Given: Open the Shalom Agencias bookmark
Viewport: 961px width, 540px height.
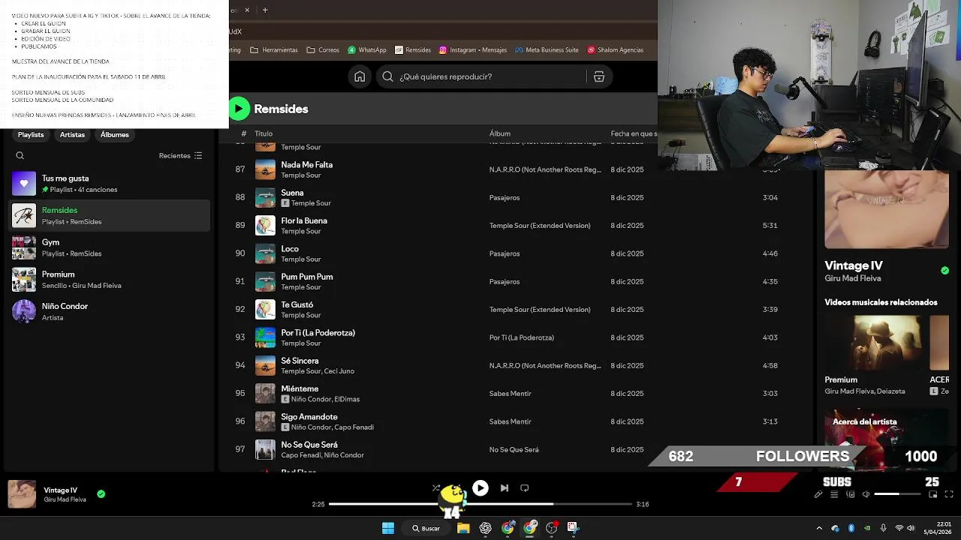Looking at the screenshot, I should pyautogui.click(x=615, y=50).
